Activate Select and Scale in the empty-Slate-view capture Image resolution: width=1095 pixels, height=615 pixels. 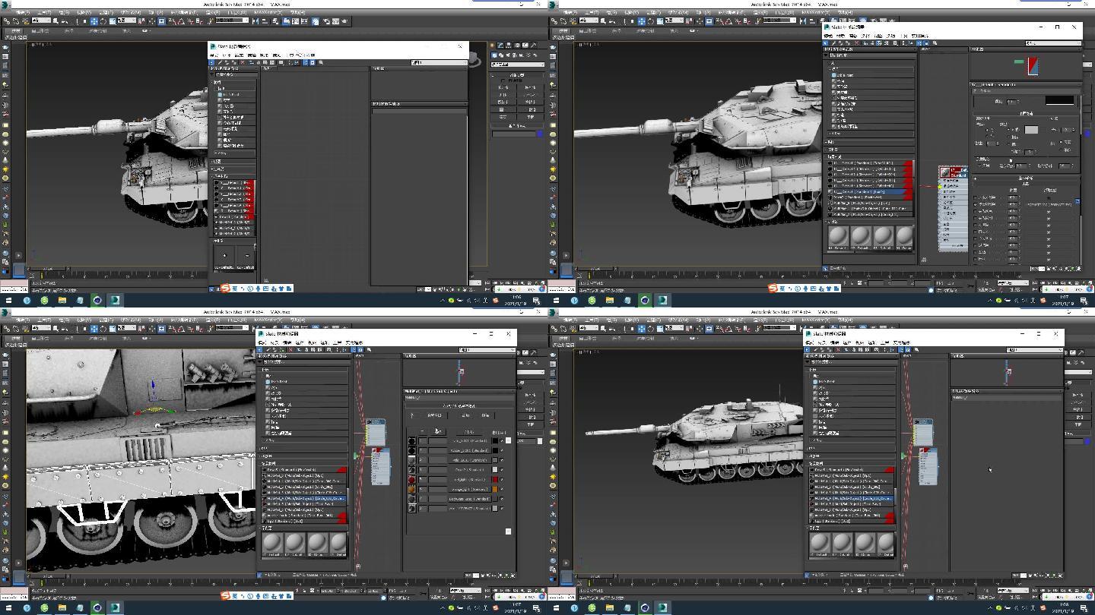112,20
